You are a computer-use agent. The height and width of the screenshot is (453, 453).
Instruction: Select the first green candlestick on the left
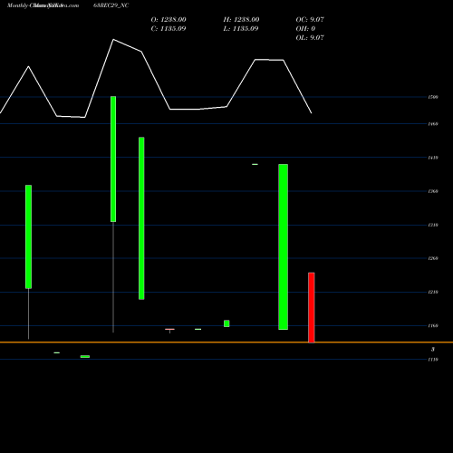point(28,236)
